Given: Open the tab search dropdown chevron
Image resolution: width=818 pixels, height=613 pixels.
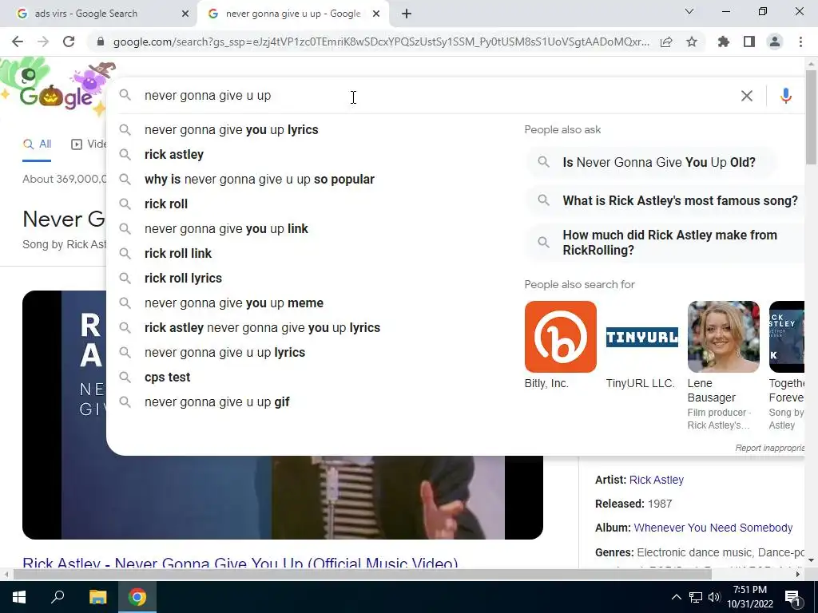Looking at the screenshot, I should pyautogui.click(x=689, y=11).
